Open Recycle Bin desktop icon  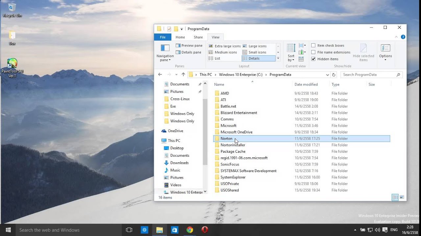tap(12, 10)
